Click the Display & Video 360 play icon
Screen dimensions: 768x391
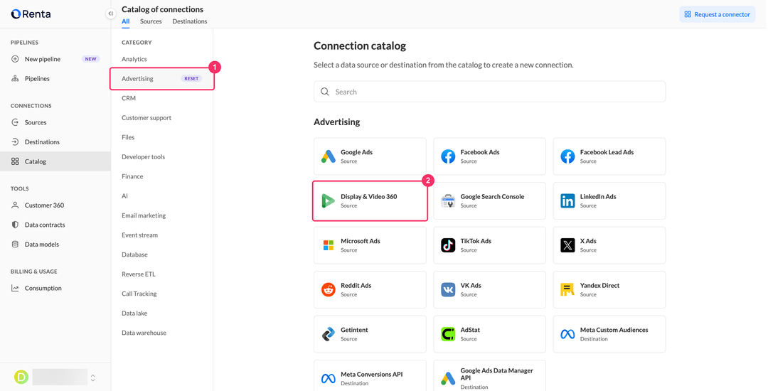click(328, 200)
